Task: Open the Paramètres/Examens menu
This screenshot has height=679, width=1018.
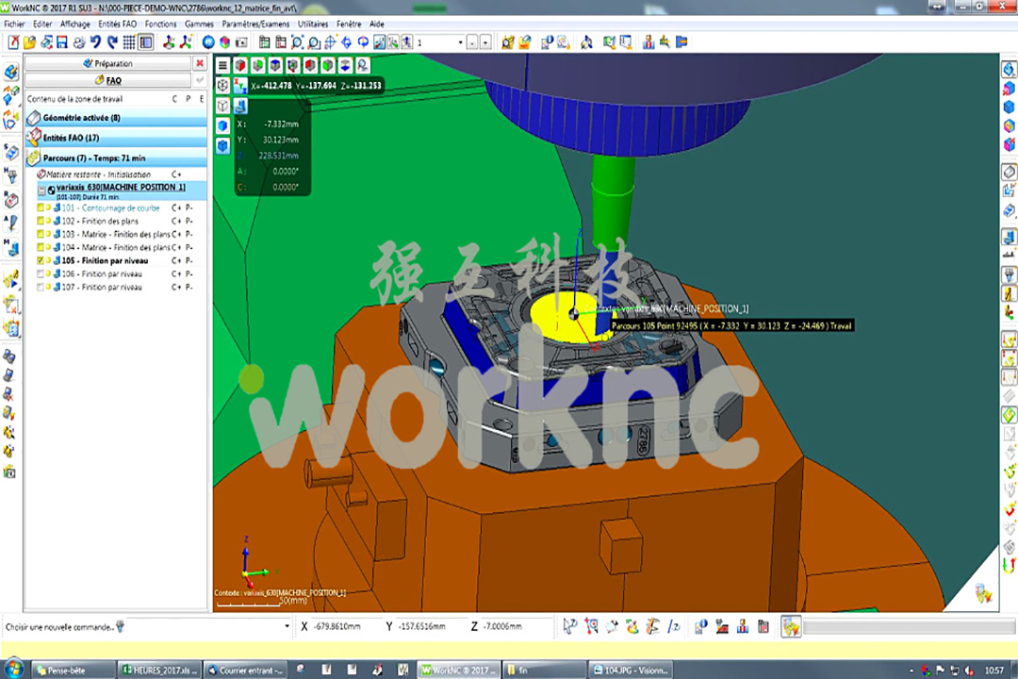Action: pos(255,24)
